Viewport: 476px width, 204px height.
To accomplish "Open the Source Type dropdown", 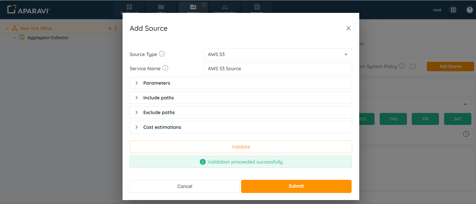I will [278, 54].
